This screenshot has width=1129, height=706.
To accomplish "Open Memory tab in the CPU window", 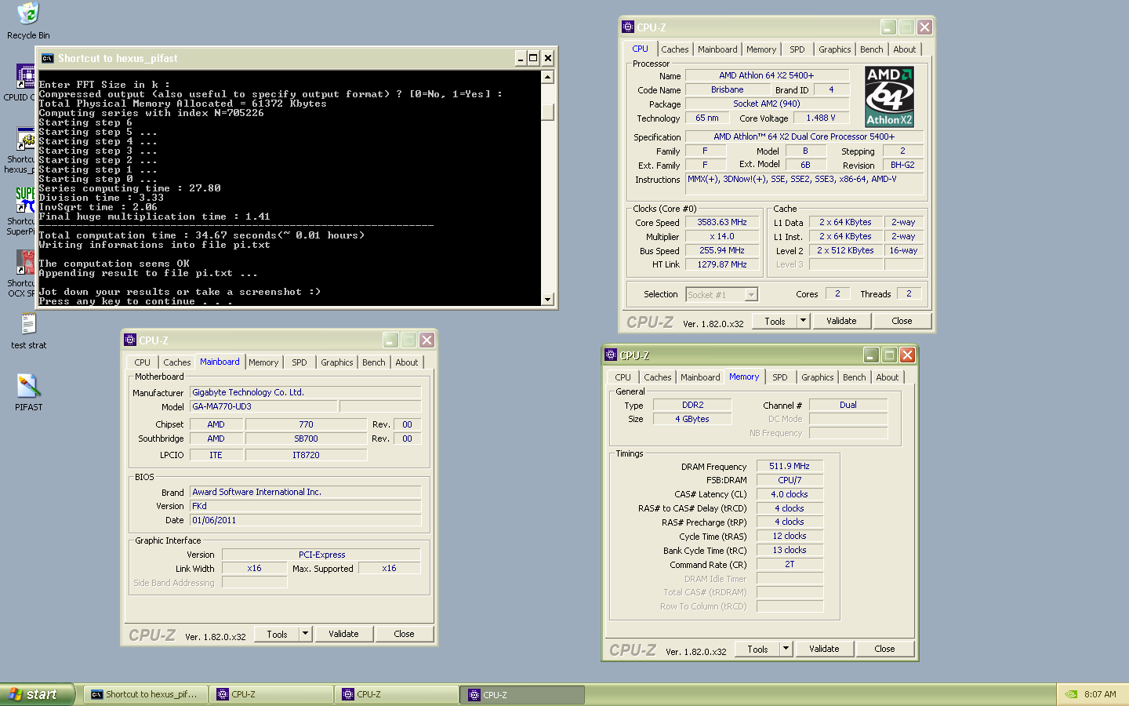I will point(761,49).
